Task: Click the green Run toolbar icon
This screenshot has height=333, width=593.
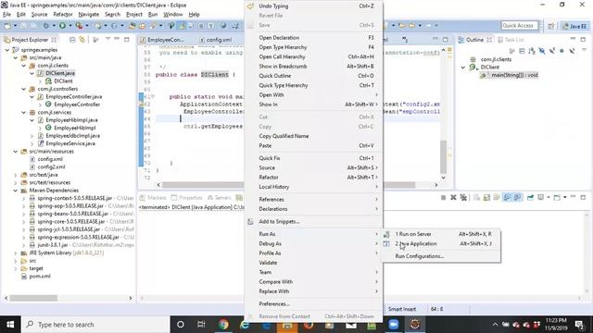Action: tap(62, 26)
